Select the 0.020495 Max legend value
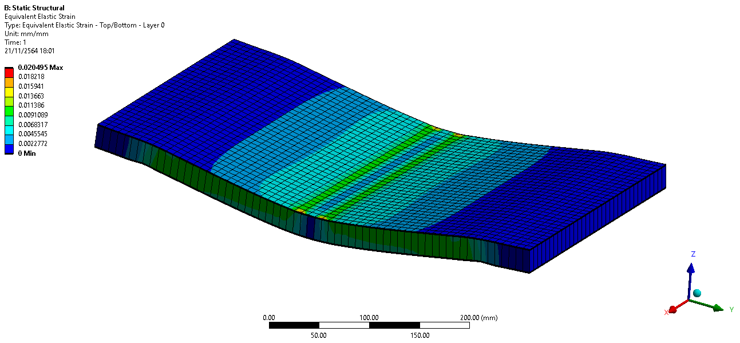Viewport: 740px width, 343px height. 41,68
